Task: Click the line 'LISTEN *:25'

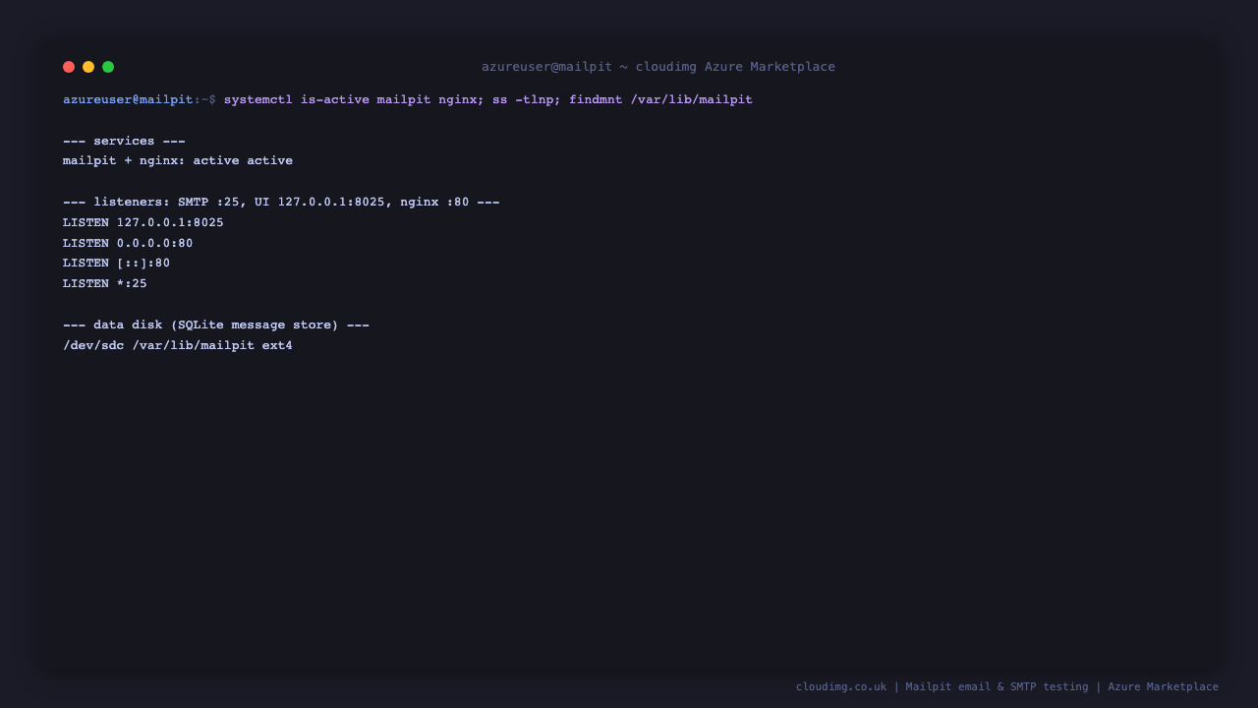Action: (x=105, y=283)
